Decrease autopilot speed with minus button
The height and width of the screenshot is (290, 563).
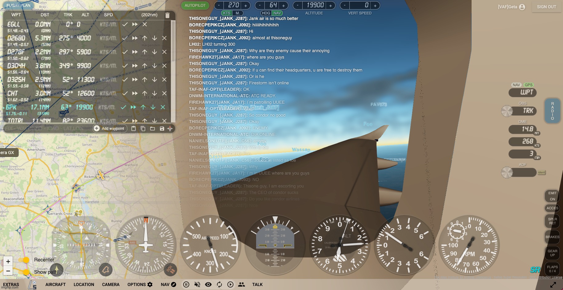[219, 6]
